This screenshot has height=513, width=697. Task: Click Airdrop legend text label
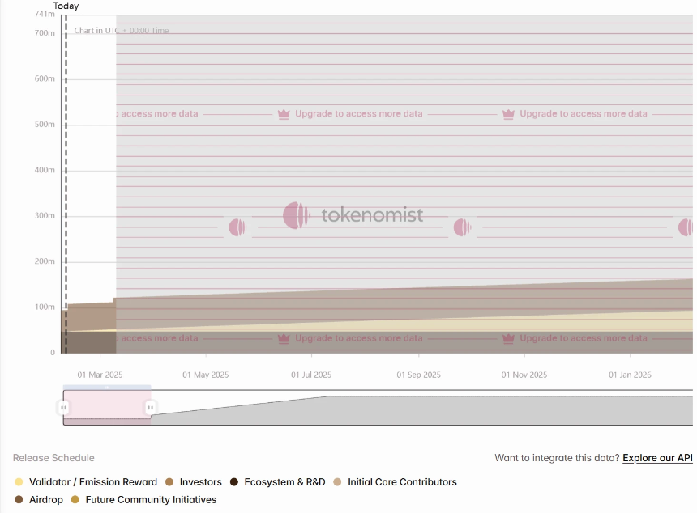pyautogui.click(x=46, y=500)
